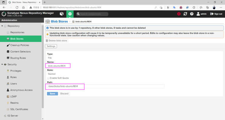Image resolution: width=225 pixels, height=120 pixels.
Task: Click the refresh icon in Nexus header
Action: (x=185, y=14)
